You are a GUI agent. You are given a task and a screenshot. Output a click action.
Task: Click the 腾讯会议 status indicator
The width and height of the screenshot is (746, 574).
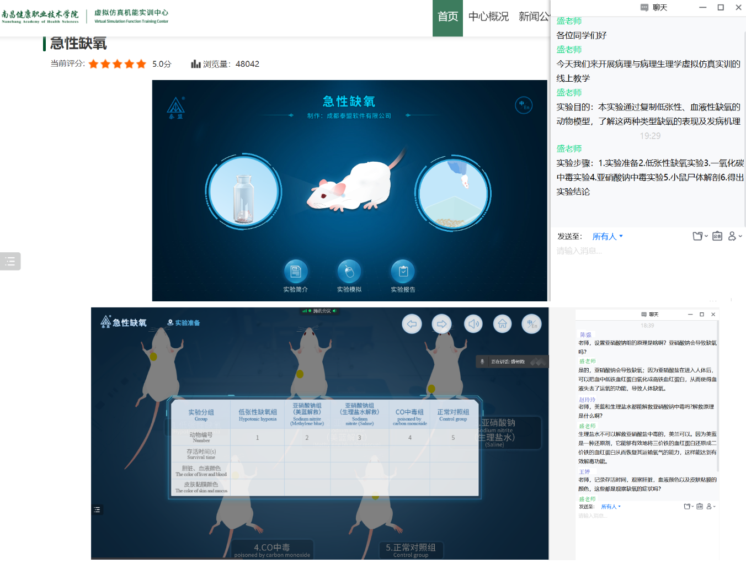coord(319,311)
